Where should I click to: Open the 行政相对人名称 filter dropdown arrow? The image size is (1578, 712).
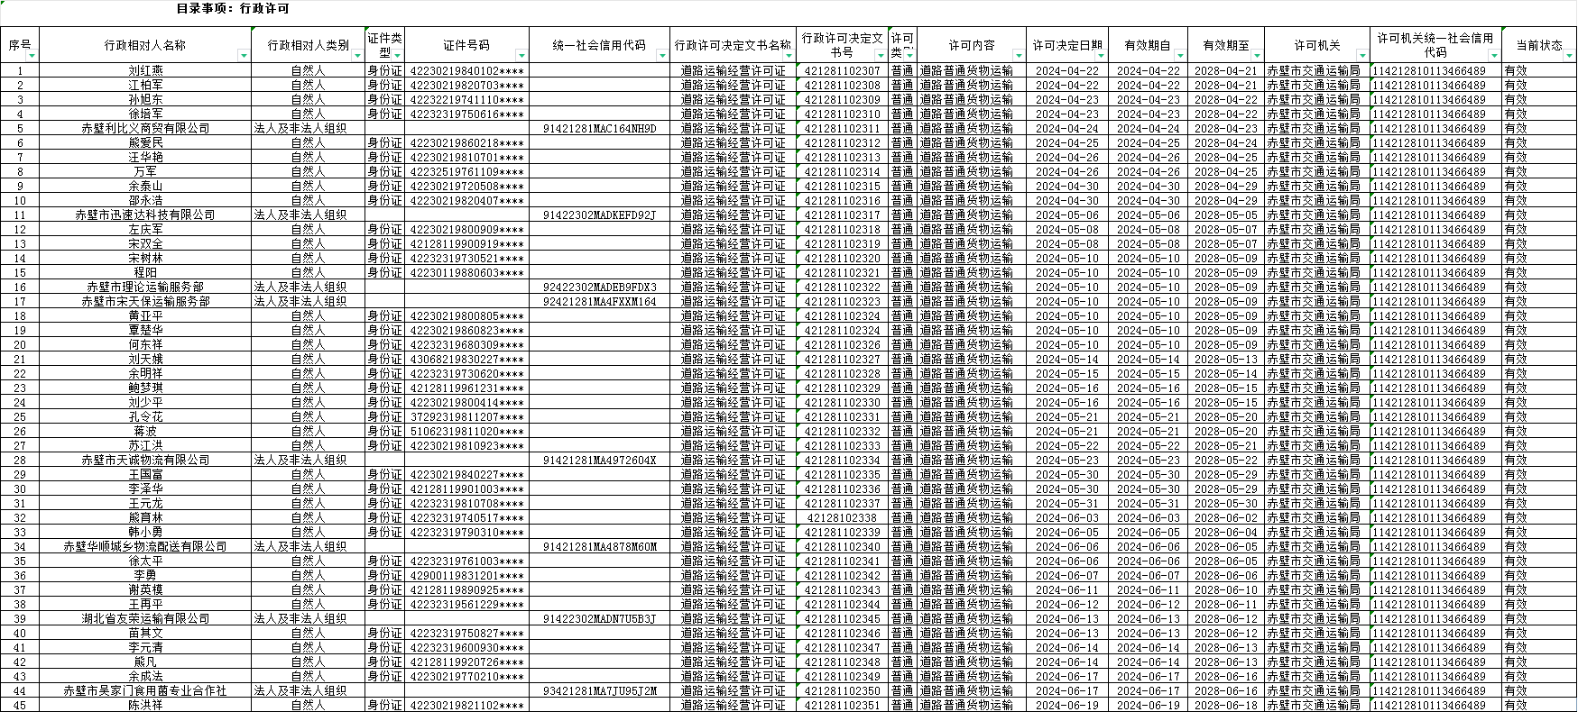pyautogui.click(x=244, y=57)
